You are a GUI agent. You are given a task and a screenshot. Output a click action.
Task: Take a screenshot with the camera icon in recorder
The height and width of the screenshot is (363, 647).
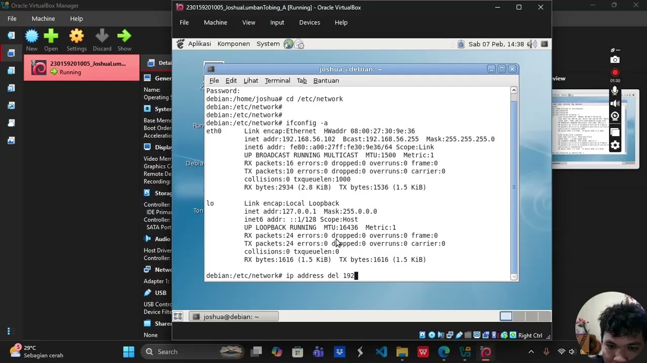coord(615,60)
